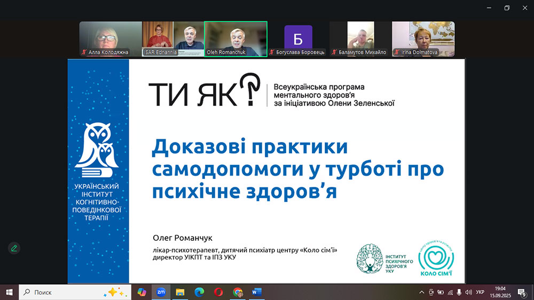
Task: Select Oleh Romanchuk's video tile
Action: pyautogui.click(x=235, y=39)
